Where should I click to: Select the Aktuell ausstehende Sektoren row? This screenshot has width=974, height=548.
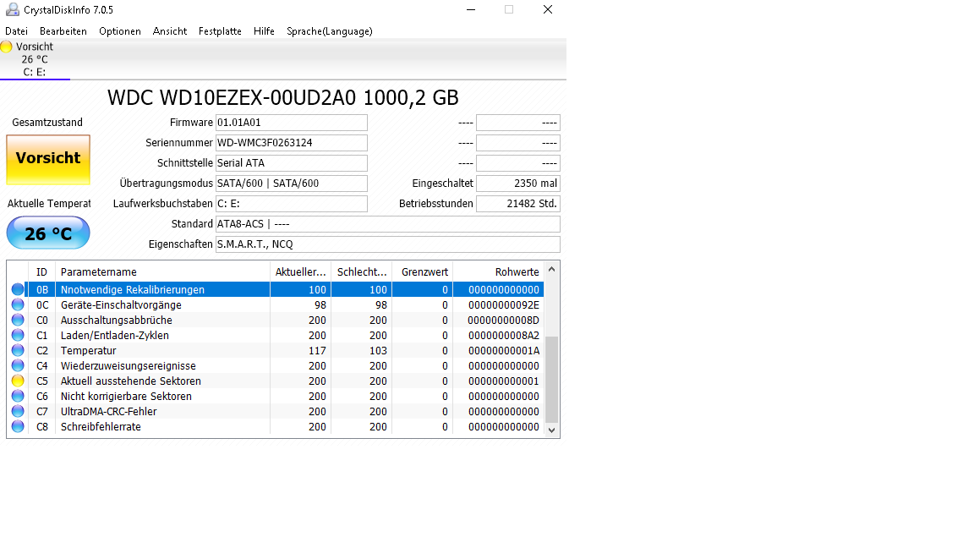click(x=276, y=381)
